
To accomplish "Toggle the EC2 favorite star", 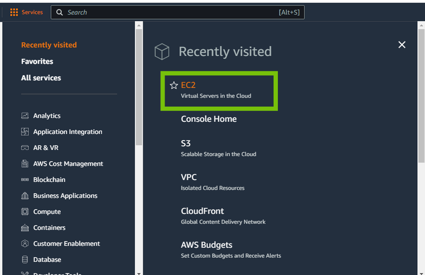I will (174, 85).
